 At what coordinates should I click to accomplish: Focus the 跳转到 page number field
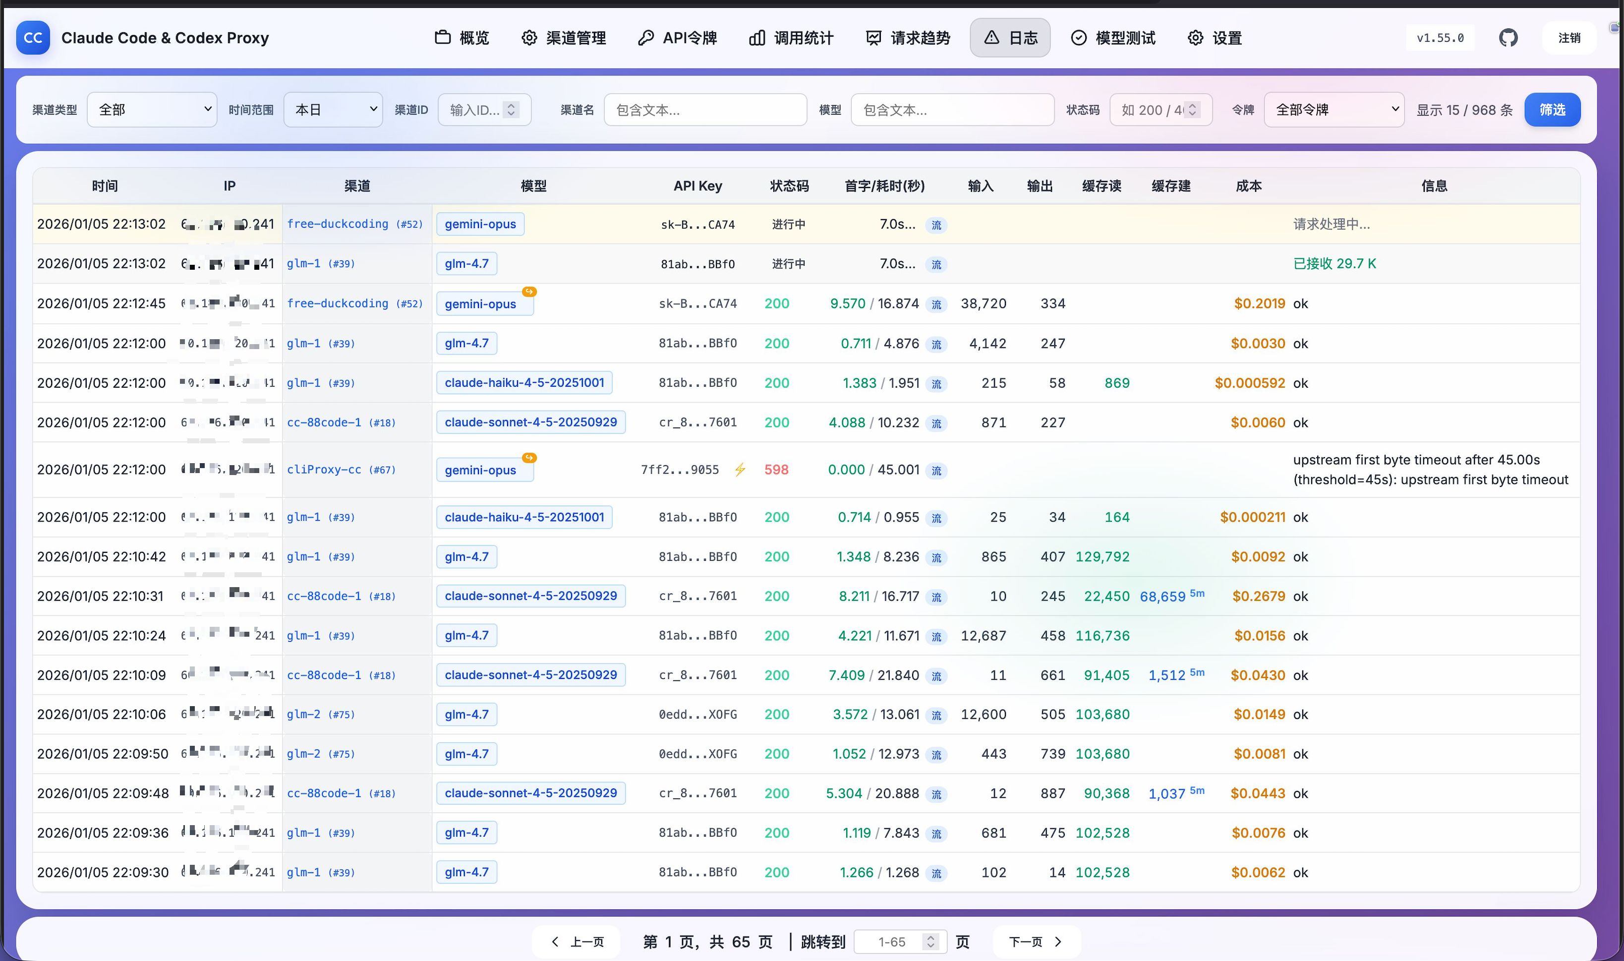(900, 942)
